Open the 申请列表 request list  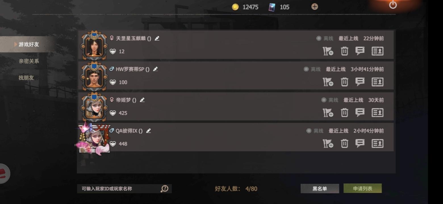(x=363, y=189)
